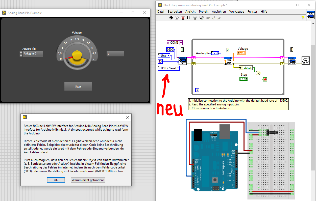Decrement Analog Pin with minus button
This screenshot has width=316, height=201.
point(21,55)
